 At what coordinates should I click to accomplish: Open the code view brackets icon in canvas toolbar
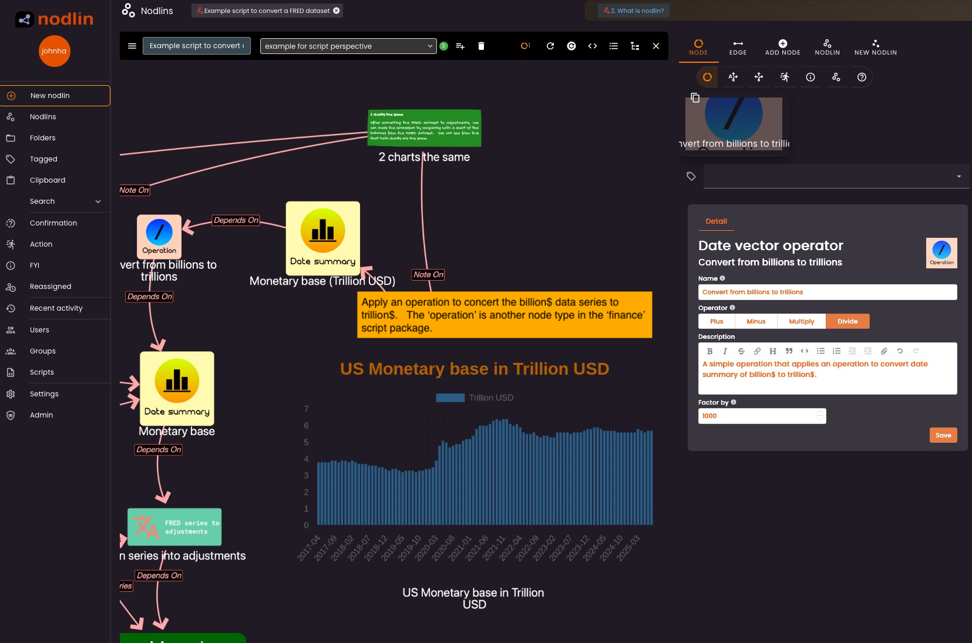[593, 46]
